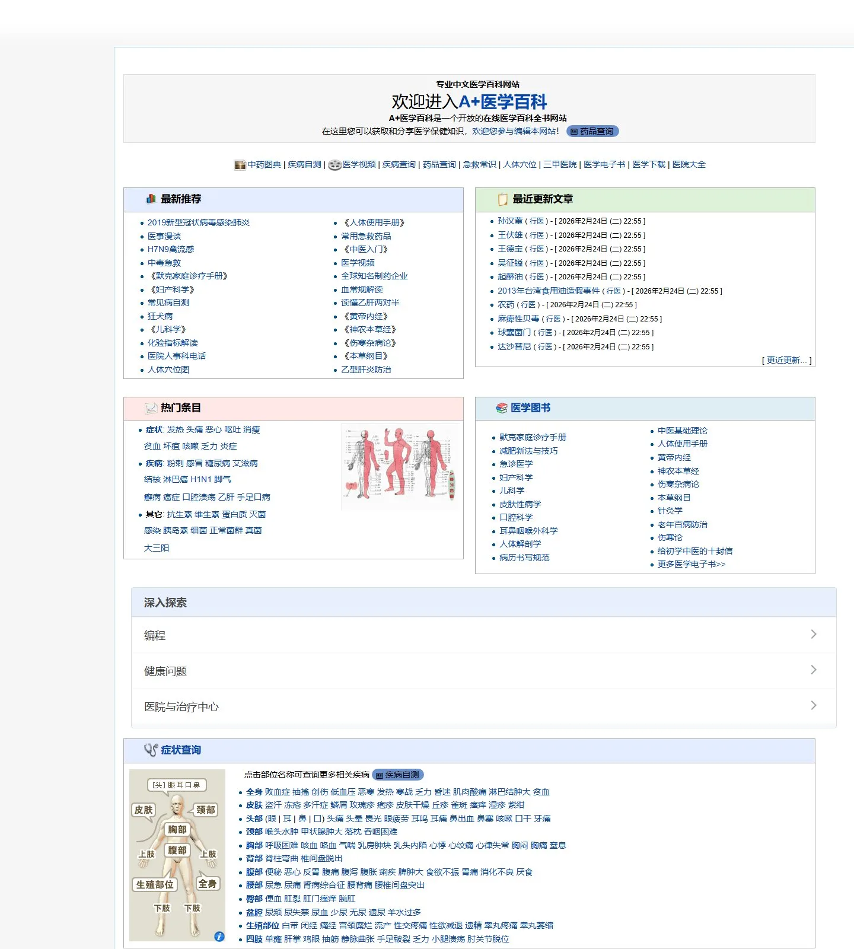Open the 大三阳 link in 热门条目
The width and height of the screenshot is (854, 949).
click(157, 548)
